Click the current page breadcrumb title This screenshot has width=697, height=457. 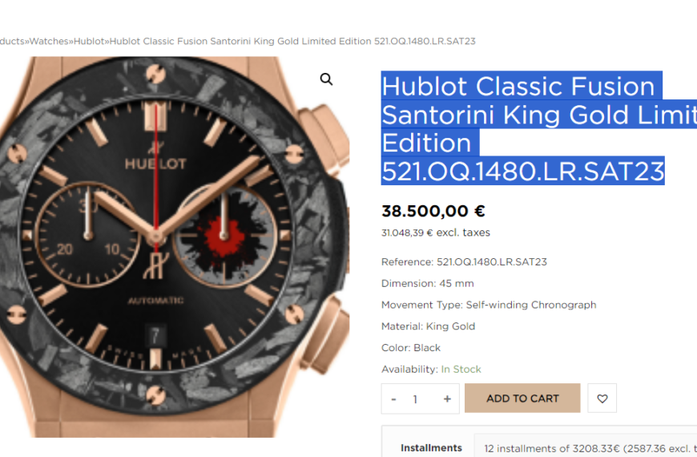point(292,41)
